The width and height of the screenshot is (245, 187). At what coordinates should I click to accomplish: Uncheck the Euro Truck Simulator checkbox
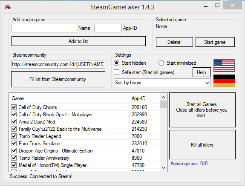[14, 144]
